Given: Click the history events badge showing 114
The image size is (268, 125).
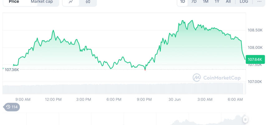Looking at the screenshot, I should click(x=12, y=107).
